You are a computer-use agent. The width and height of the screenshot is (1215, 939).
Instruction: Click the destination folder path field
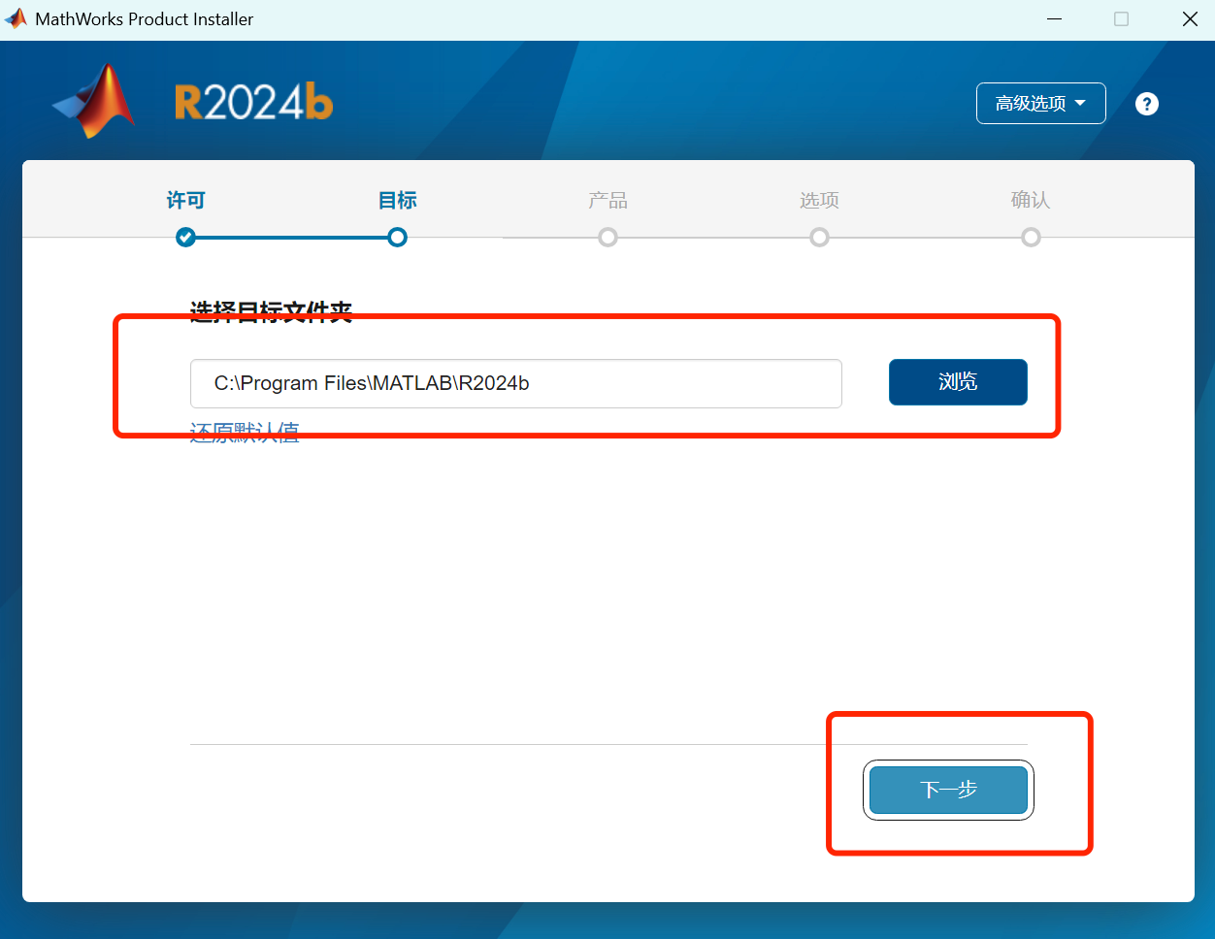point(516,383)
